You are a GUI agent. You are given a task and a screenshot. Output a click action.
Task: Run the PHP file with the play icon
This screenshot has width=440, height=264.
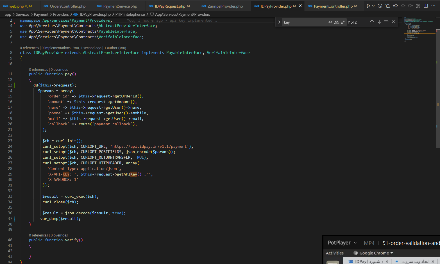tap(368, 6)
